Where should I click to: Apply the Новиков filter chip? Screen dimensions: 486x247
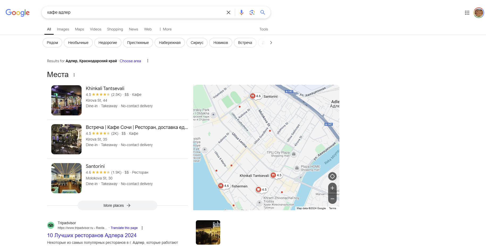221,43
